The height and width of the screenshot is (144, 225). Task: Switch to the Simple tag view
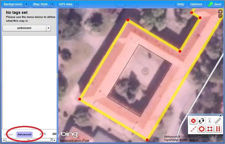point(8,135)
